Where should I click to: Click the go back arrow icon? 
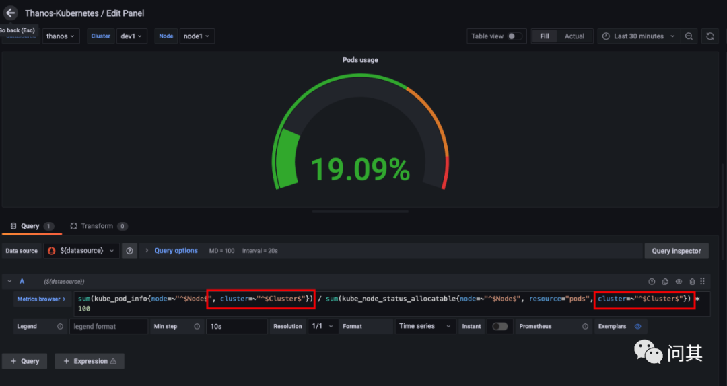[10, 13]
